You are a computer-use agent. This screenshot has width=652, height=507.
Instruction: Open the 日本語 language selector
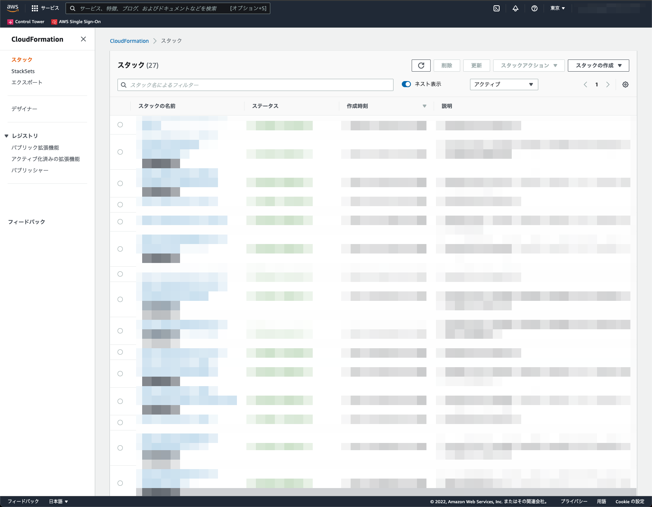tap(58, 501)
